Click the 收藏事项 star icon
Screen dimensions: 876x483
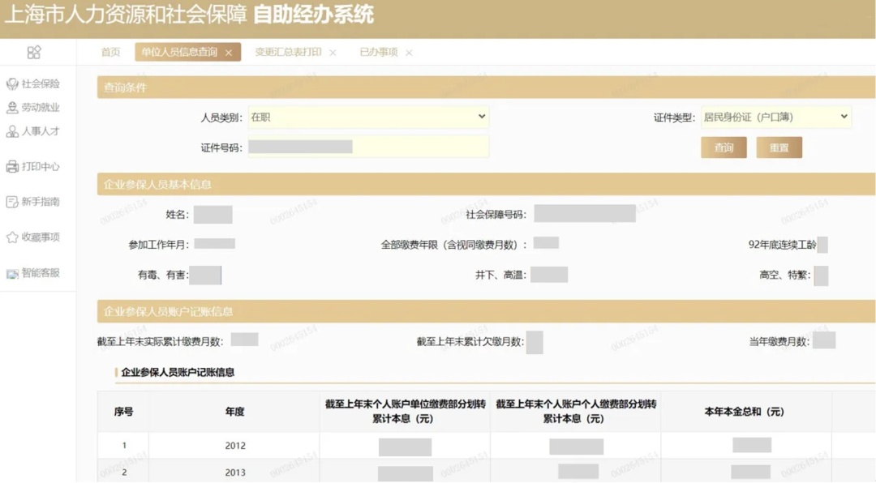pos(12,237)
